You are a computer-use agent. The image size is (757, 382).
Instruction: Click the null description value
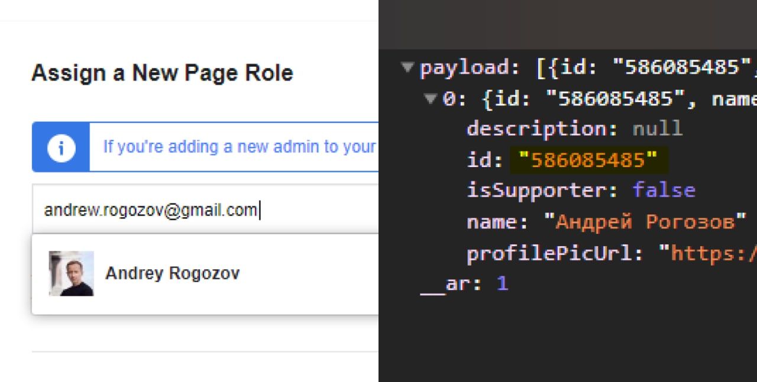point(658,129)
